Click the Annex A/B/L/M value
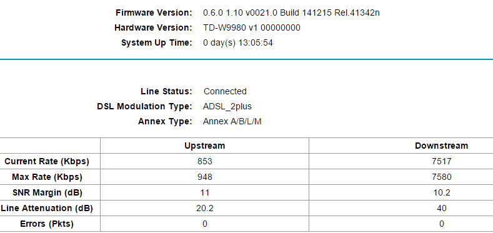The height and width of the screenshot is (233, 493). 232,121
